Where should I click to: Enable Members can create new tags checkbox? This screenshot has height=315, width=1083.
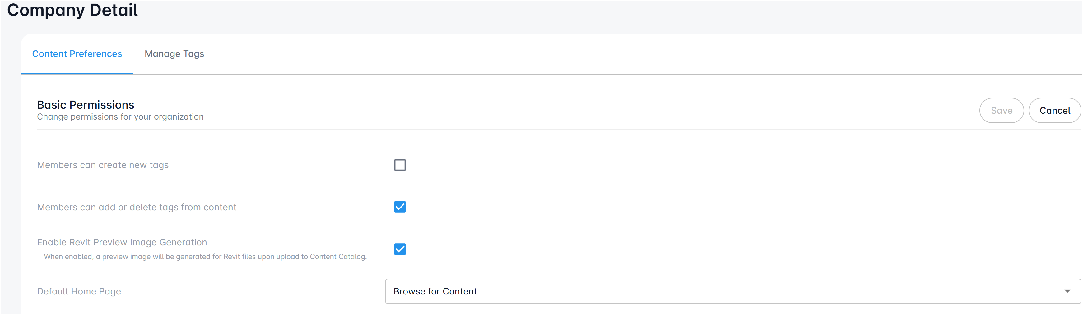click(x=400, y=165)
